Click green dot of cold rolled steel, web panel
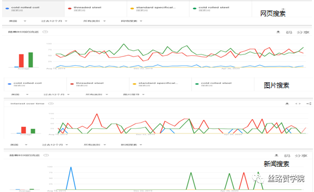 click(194, 8)
